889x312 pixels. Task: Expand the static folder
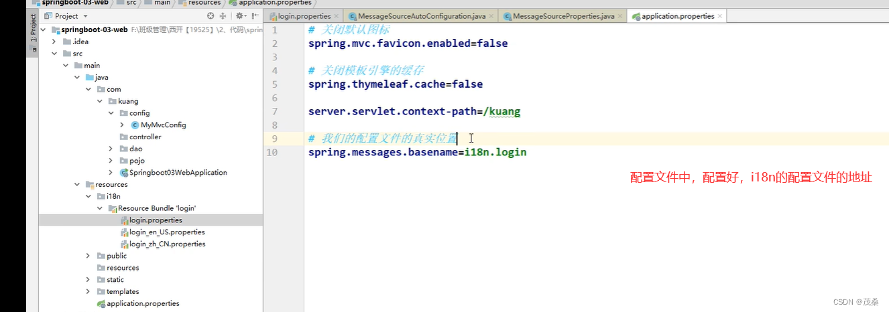[x=88, y=280]
